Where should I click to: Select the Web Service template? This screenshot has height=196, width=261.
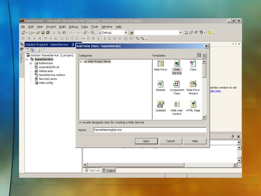177,68
